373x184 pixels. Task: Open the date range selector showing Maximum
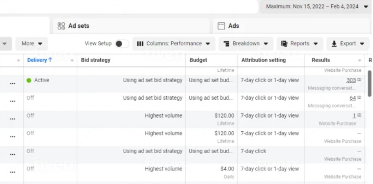point(317,6)
